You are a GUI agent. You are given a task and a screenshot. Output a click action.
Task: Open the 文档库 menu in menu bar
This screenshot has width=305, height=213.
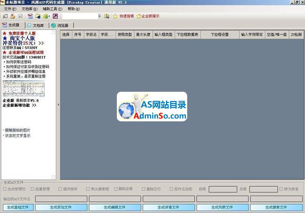(30, 9)
